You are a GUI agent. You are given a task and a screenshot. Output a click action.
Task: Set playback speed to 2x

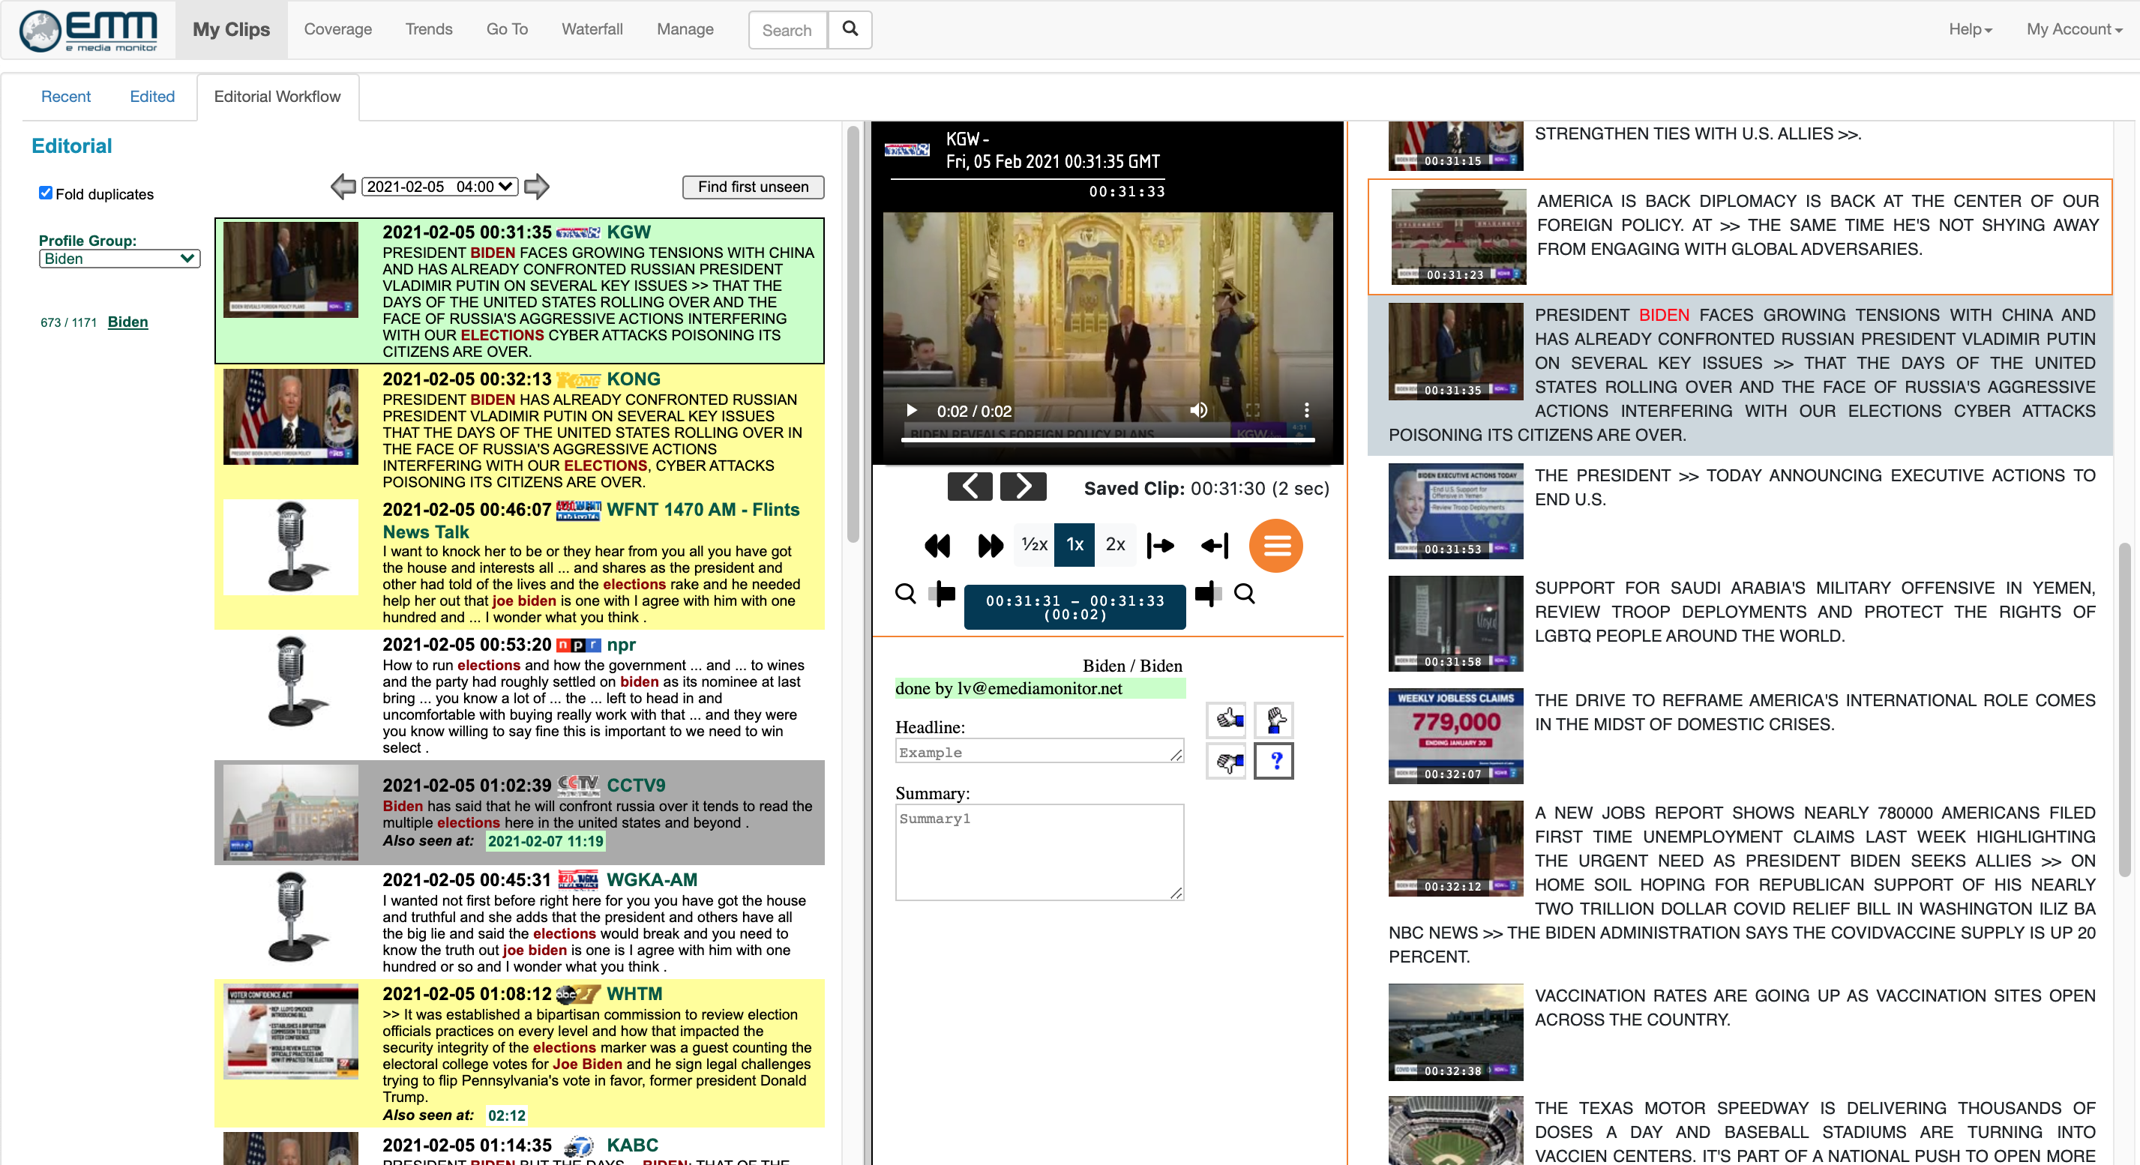[x=1115, y=545]
